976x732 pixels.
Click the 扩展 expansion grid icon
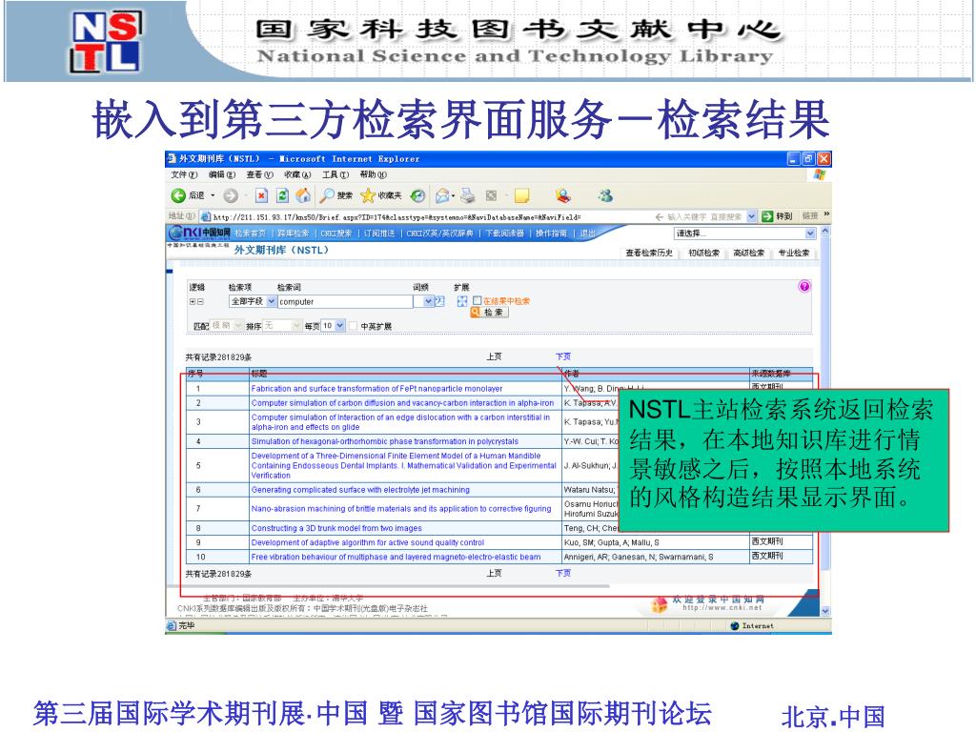point(462,301)
